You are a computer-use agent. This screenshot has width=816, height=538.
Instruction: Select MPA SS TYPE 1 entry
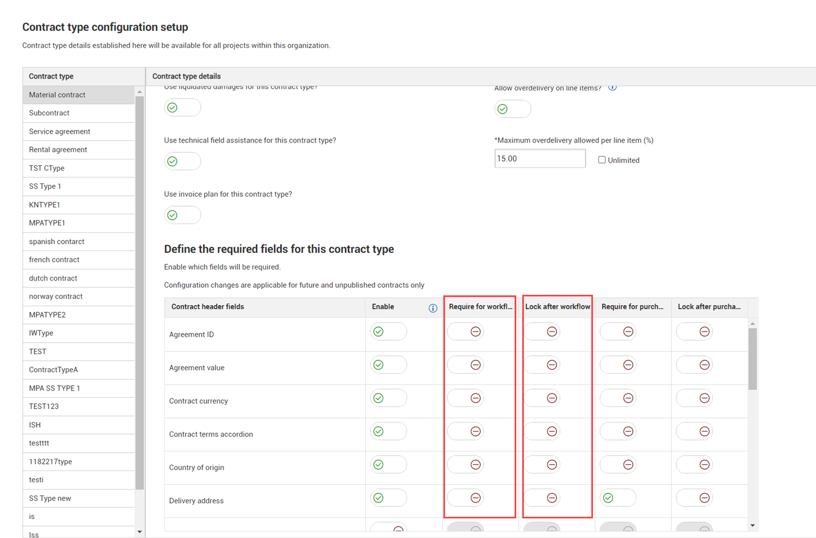pyautogui.click(x=79, y=388)
